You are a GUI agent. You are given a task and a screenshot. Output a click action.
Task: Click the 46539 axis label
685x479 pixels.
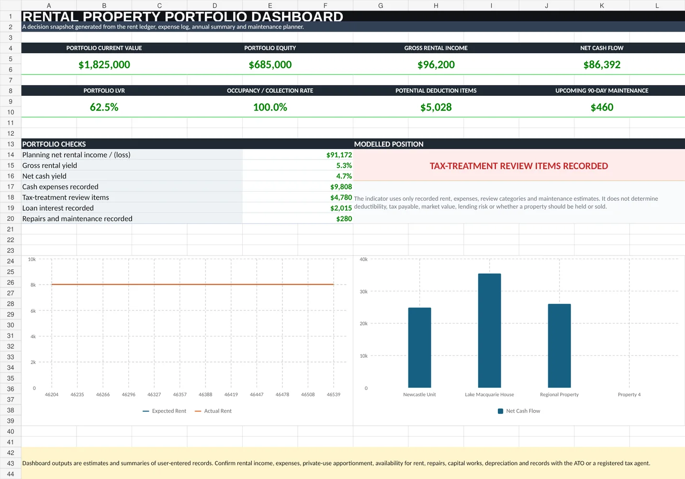334,395
